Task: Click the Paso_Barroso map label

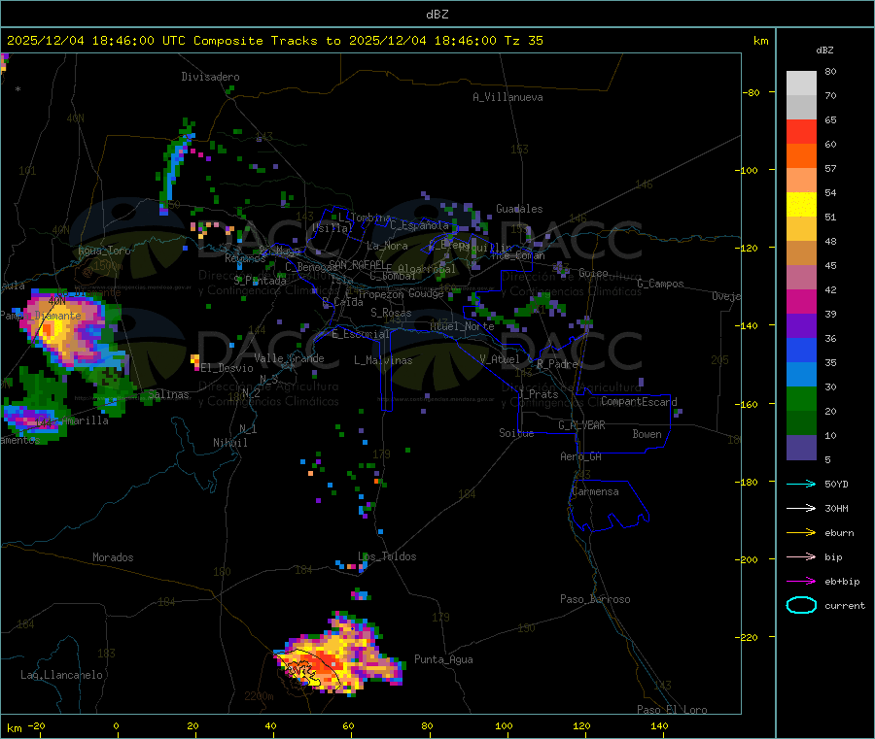Action: [x=595, y=599]
